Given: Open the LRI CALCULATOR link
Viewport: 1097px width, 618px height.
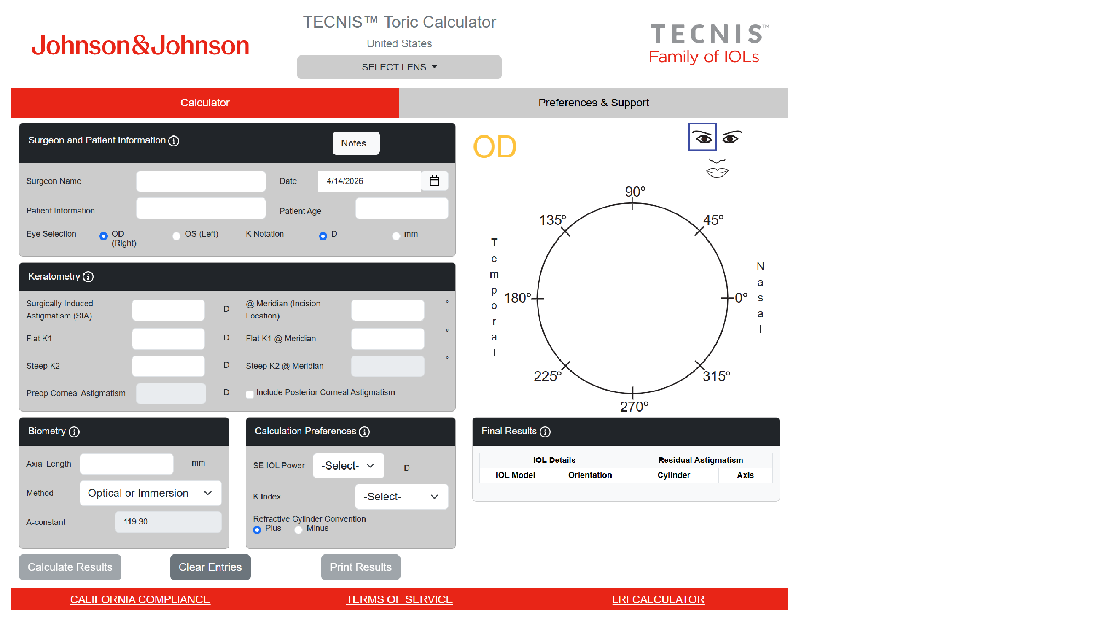Looking at the screenshot, I should click(x=658, y=599).
